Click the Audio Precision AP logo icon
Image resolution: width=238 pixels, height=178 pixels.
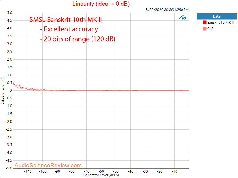coord(183,18)
